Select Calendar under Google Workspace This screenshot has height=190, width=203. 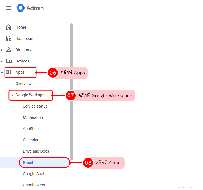coord(30,140)
